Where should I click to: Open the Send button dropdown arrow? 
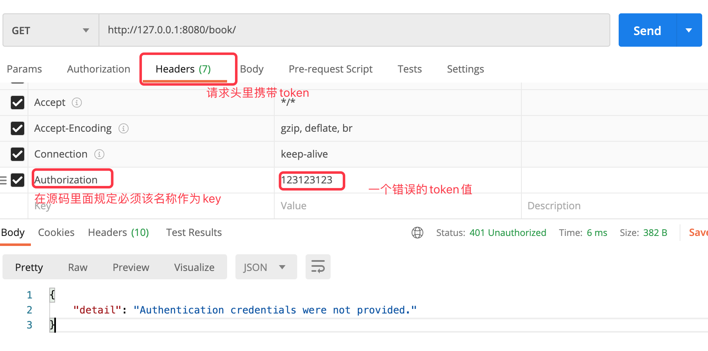689,30
